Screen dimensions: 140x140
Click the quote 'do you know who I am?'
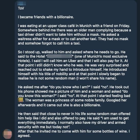pos(70,87)
